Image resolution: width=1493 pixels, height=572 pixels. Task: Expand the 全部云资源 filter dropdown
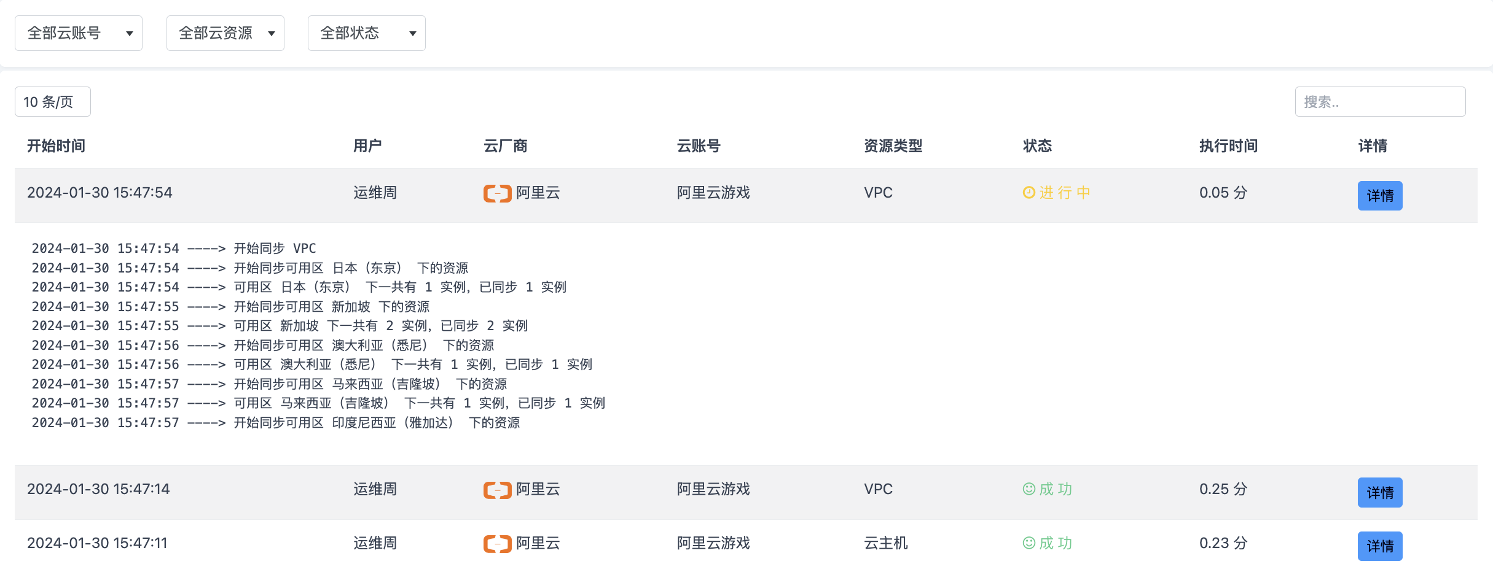click(x=225, y=33)
